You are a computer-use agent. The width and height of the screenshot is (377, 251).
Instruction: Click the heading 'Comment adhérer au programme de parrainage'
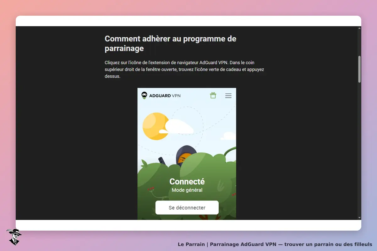click(171, 44)
